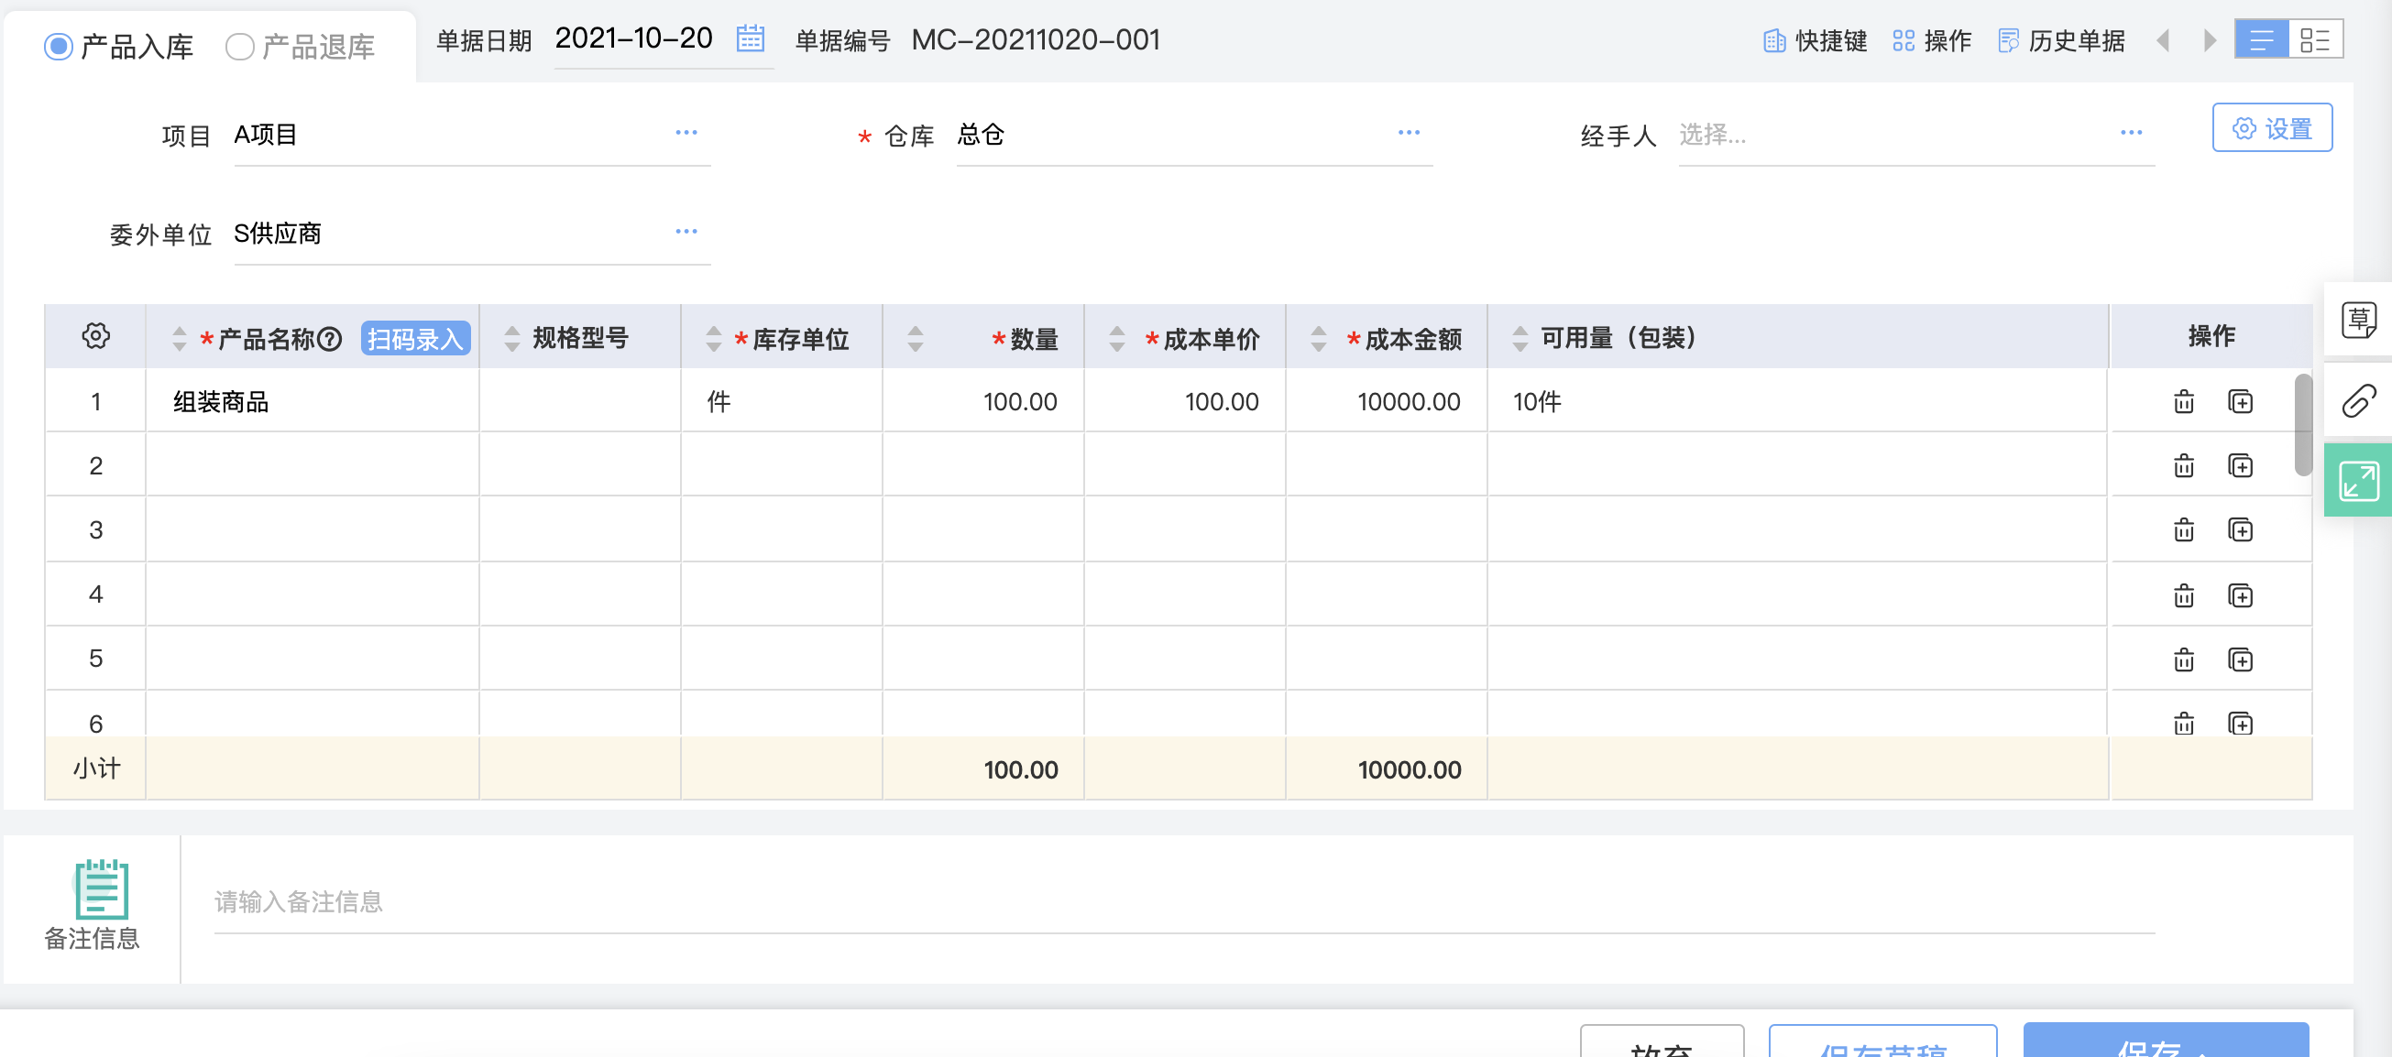Open 操作 menu

click(1932, 41)
